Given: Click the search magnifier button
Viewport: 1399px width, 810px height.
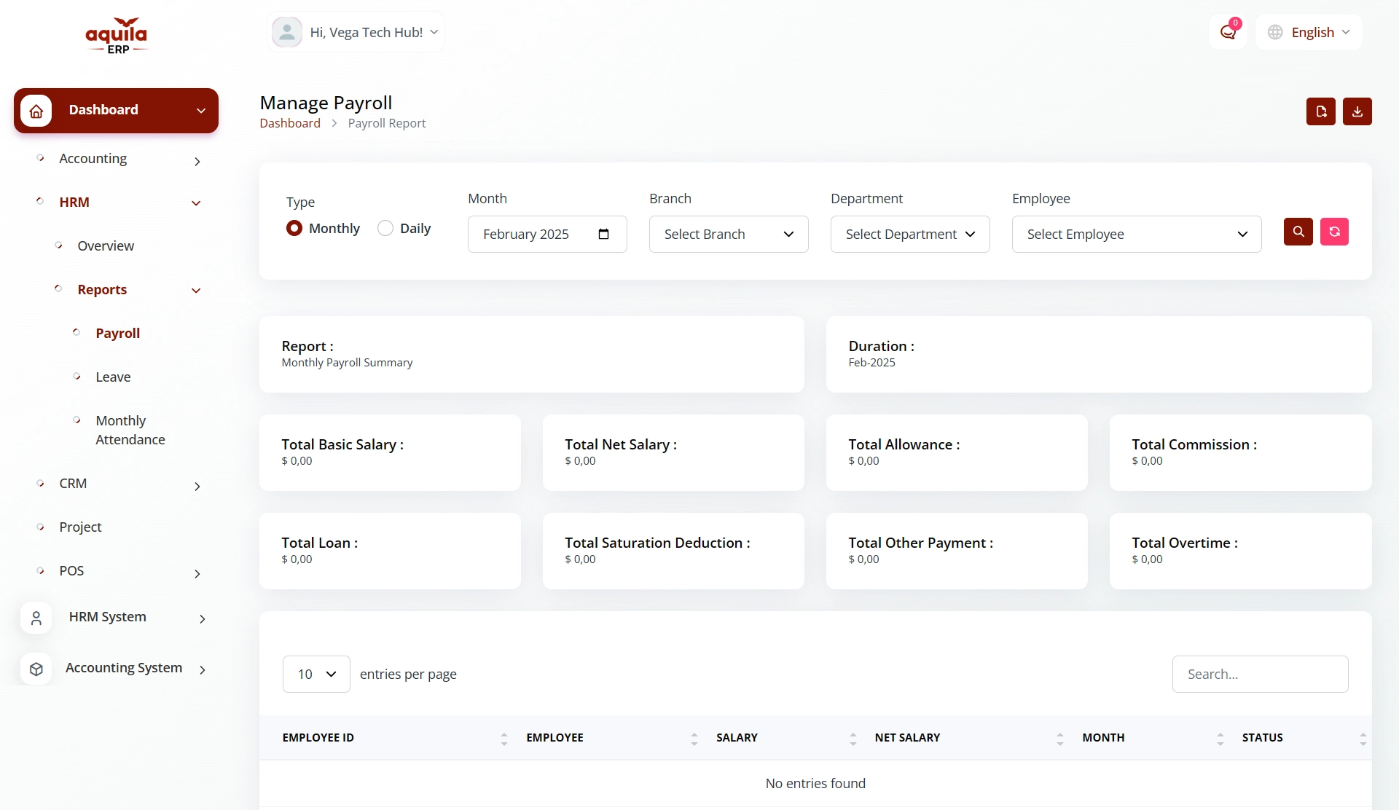Looking at the screenshot, I should point(1298,232).
